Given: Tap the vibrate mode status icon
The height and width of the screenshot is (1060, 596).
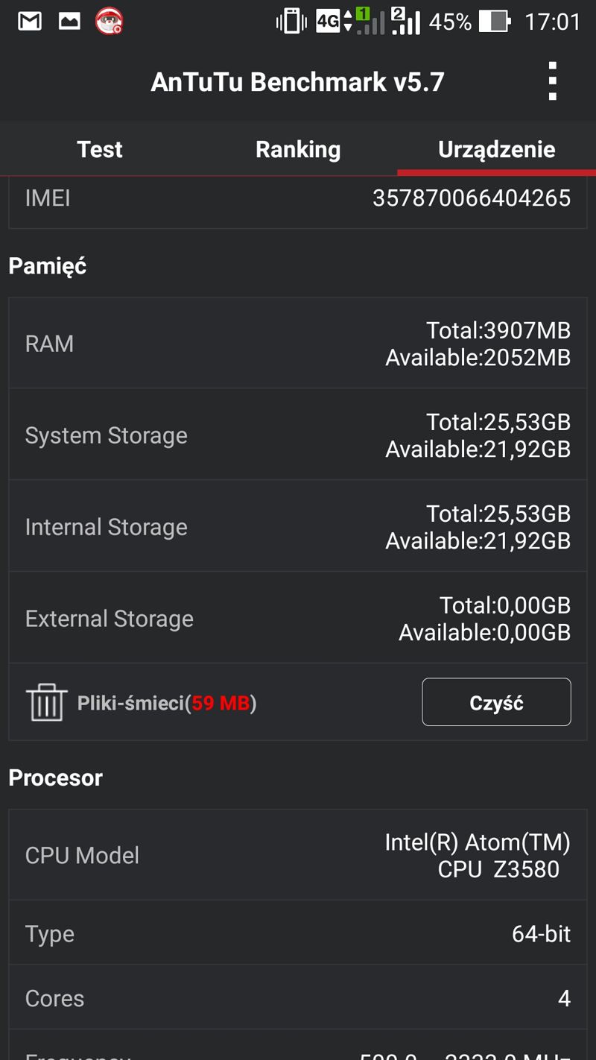Looking at the screenshot, I should tap(291, 22).
